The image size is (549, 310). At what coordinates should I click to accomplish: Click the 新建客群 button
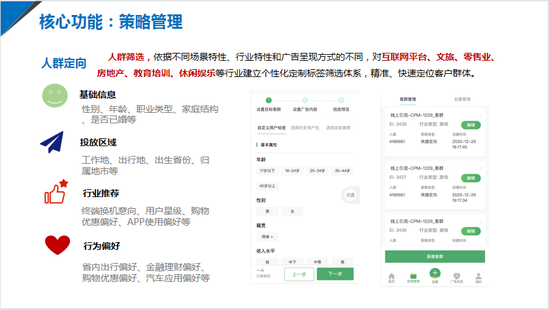tap(435, 256)
